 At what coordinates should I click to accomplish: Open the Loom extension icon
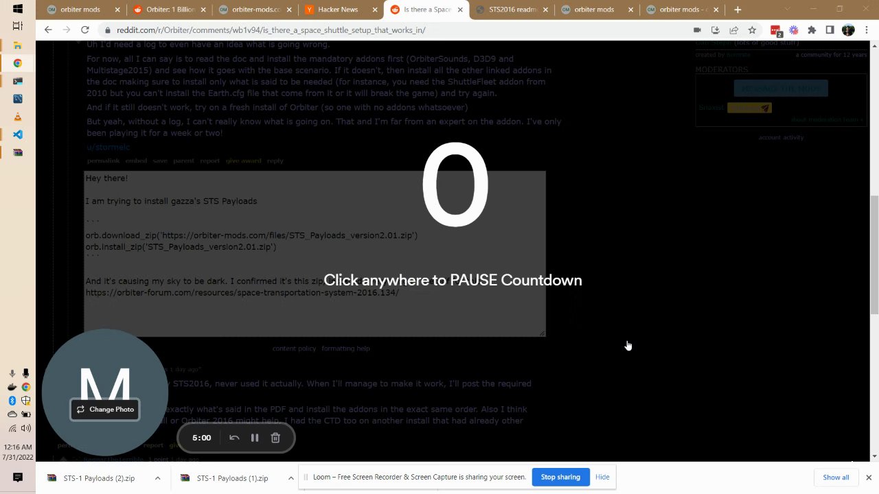(794, 30)
